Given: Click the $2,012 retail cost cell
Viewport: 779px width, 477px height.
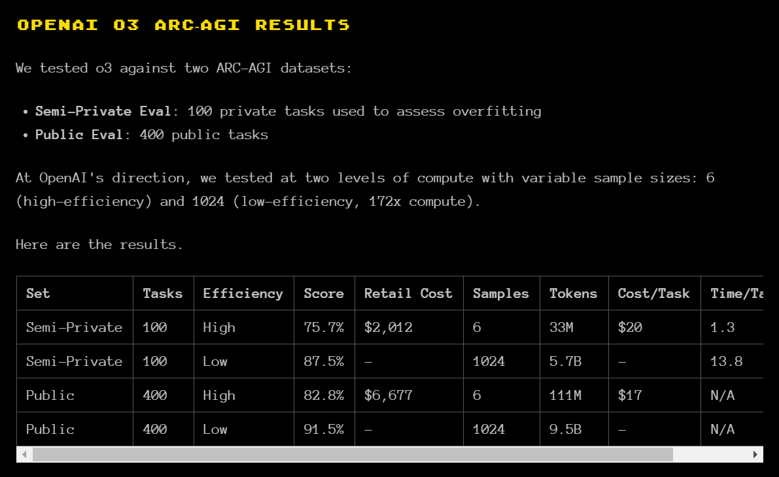Looking at the screenshot, I should point(409,327).
